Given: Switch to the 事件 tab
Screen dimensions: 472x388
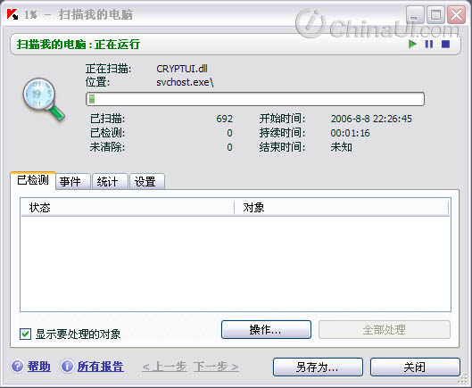Looking at the screenshot, I should click(72, 181).
